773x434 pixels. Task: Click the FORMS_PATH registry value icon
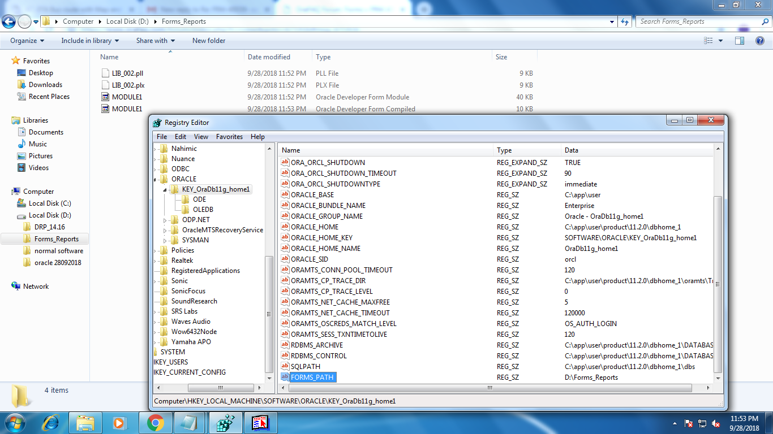pos(285,377)
